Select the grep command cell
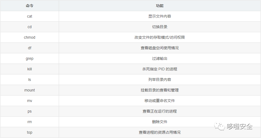Image resolution: width=261 pixels, height=138 pixels. [30, 58]
